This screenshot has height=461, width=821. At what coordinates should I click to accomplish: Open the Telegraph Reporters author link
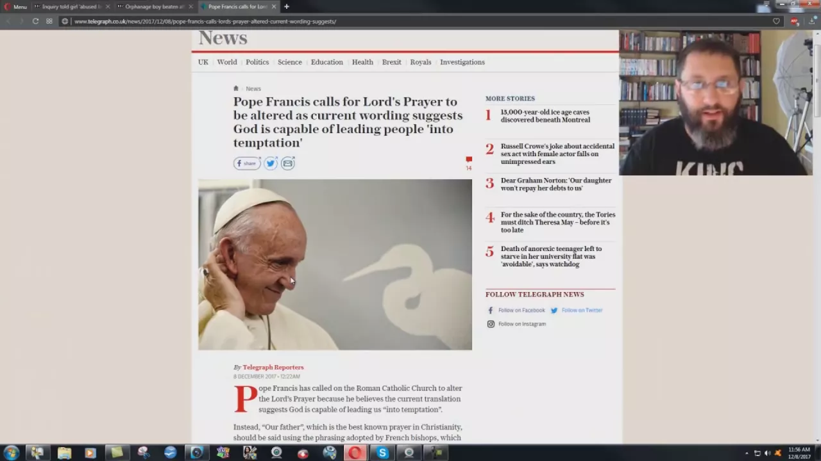click(273, 368)
